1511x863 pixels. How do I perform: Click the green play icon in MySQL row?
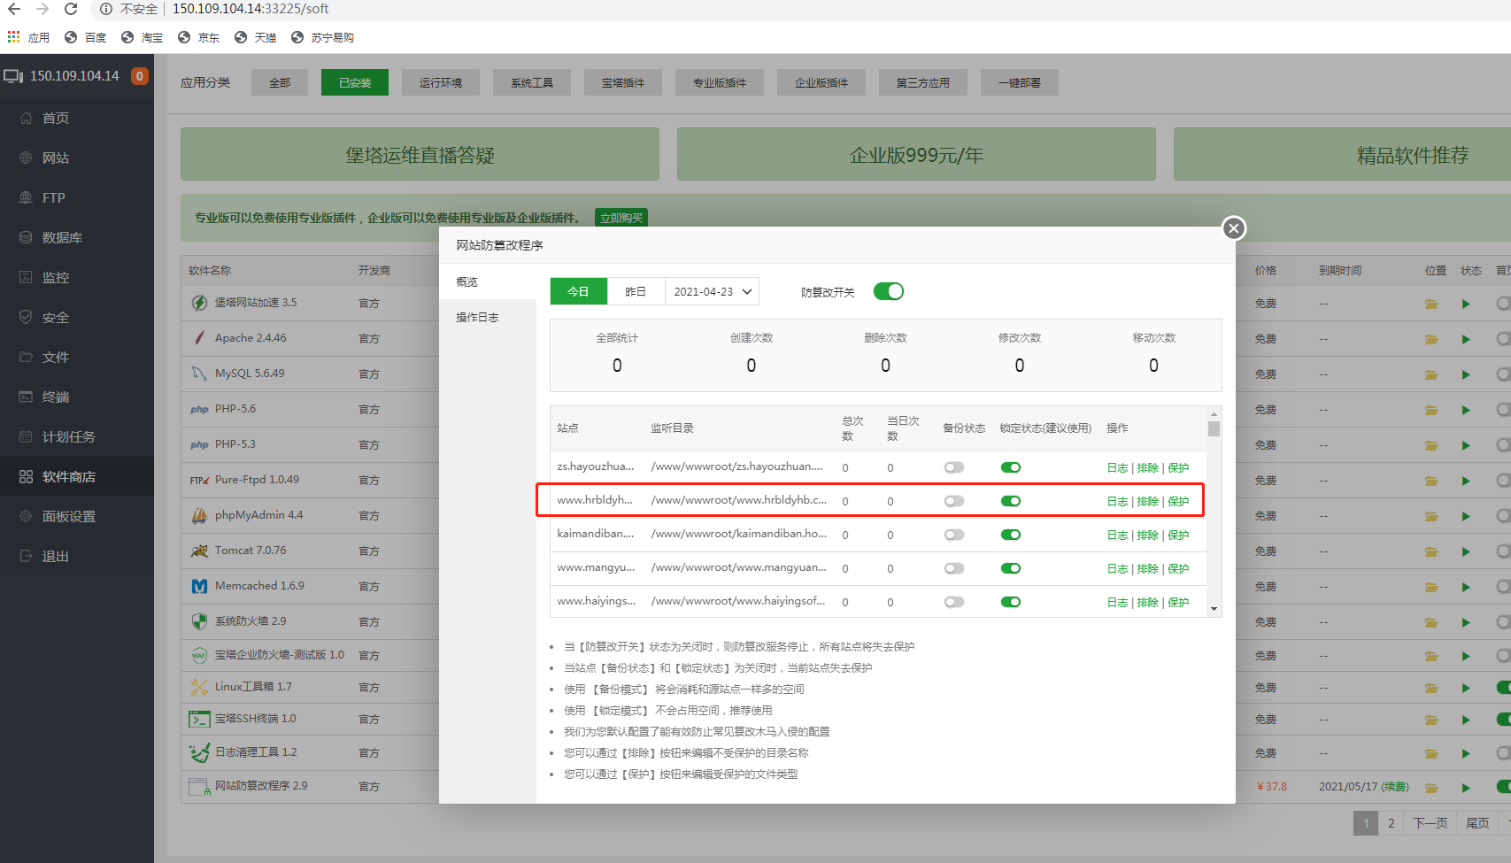(x=1466, y=374)
